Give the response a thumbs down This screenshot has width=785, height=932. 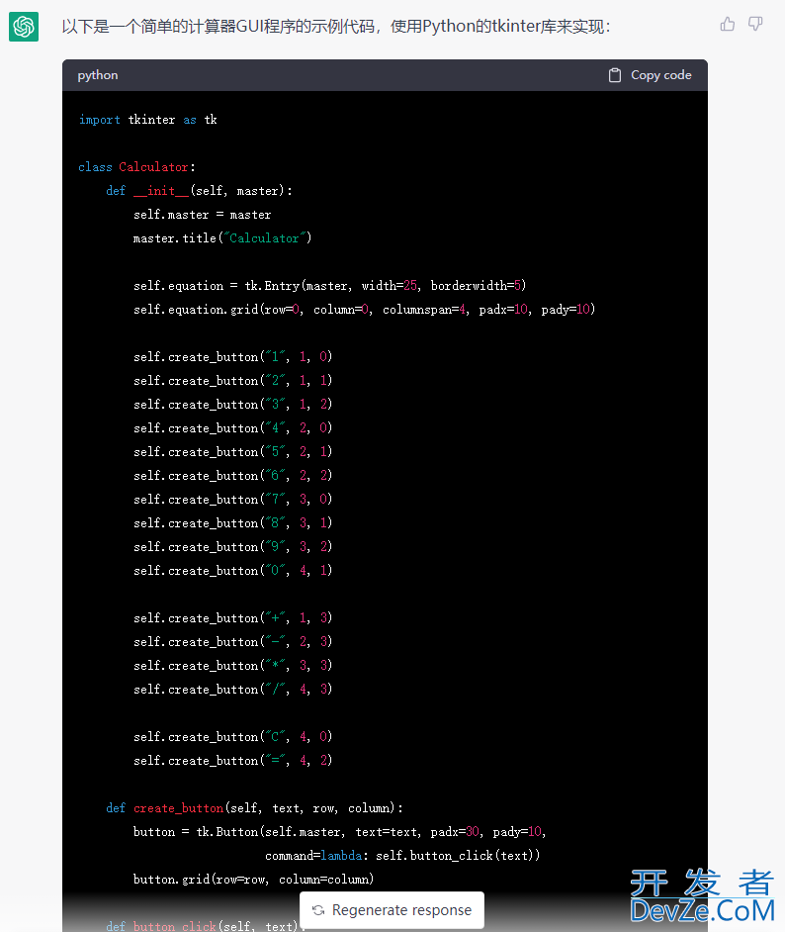(755, 25)
